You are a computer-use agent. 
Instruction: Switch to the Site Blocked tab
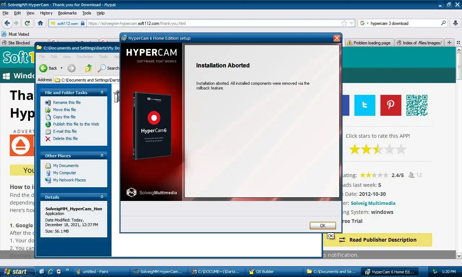click(24, 43)
